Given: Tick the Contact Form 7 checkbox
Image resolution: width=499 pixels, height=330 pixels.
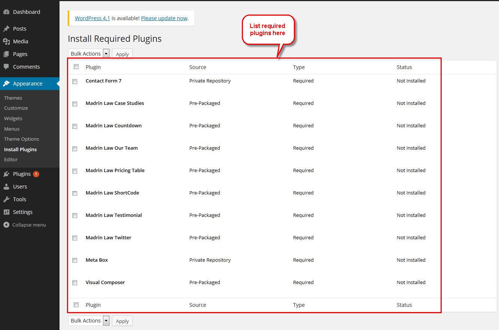Looking at the screenshot, I should tap(75, 81).
